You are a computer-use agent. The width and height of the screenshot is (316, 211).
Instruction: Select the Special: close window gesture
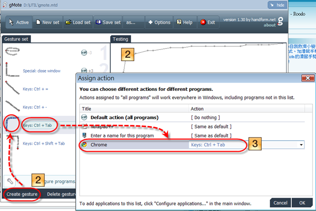coord(41,71)
